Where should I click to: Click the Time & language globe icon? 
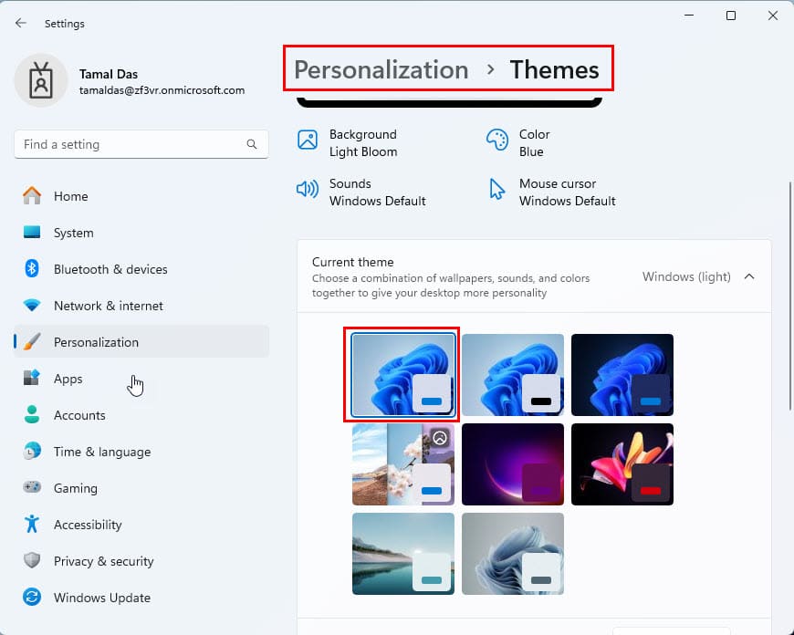[x=32, y=452]
